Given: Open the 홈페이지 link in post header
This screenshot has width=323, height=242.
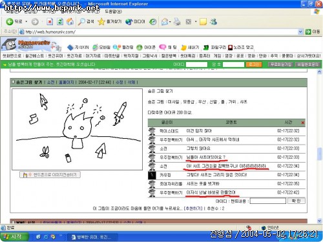Looking at the screenshot, I should click(67, 82).
